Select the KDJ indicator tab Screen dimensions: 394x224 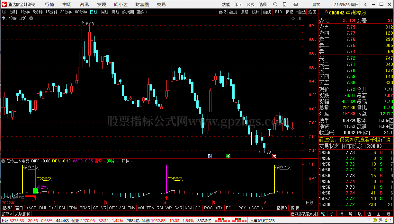(x=188, y=208)
